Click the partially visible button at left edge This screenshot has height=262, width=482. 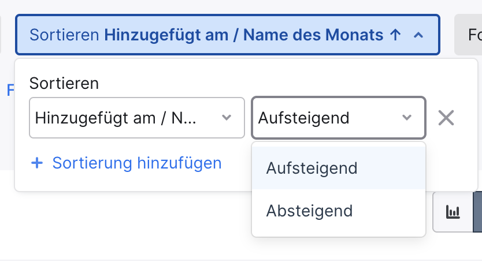coord(1,35)
